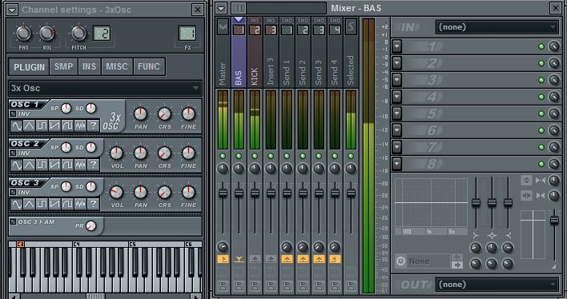This screenshot has width=567, height=299.
Task: Disable effect slot 1 via its green LED
Action: (541, 46)
